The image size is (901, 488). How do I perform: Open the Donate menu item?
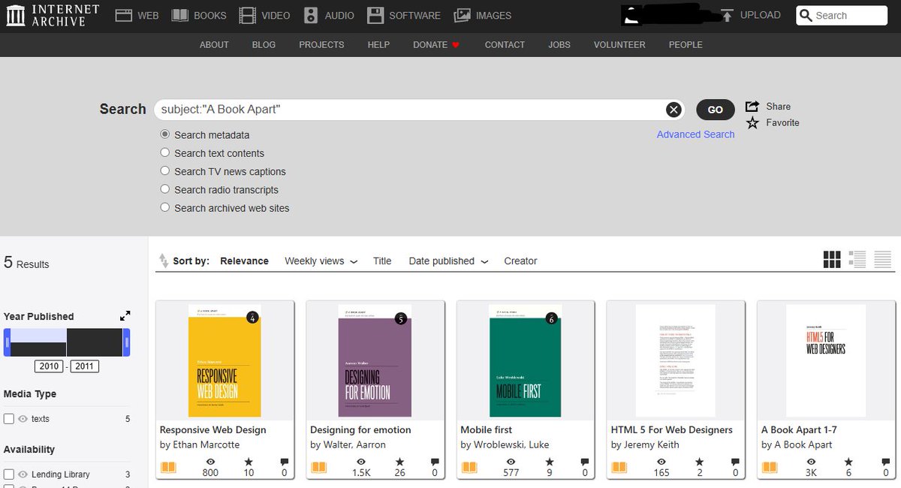point(435,44)
